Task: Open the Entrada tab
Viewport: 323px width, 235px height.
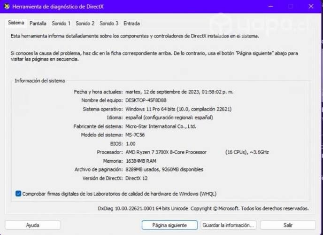Action: 131,23
